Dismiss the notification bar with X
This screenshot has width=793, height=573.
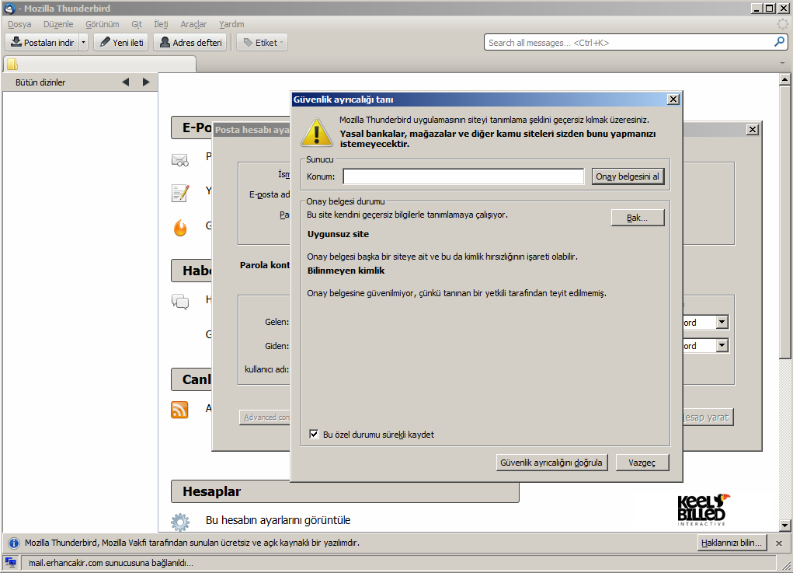(779, 543)
